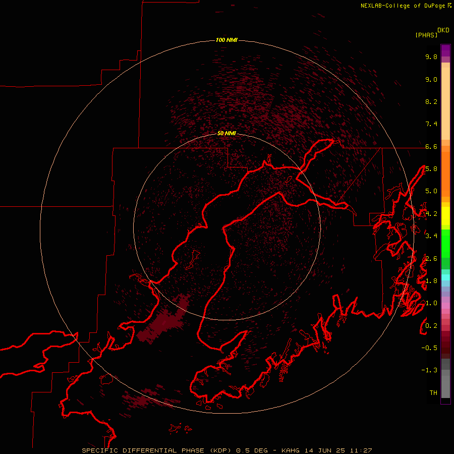Select the 1.0 legend value
This screenshot has height=454, width=454.
[431, 303]
